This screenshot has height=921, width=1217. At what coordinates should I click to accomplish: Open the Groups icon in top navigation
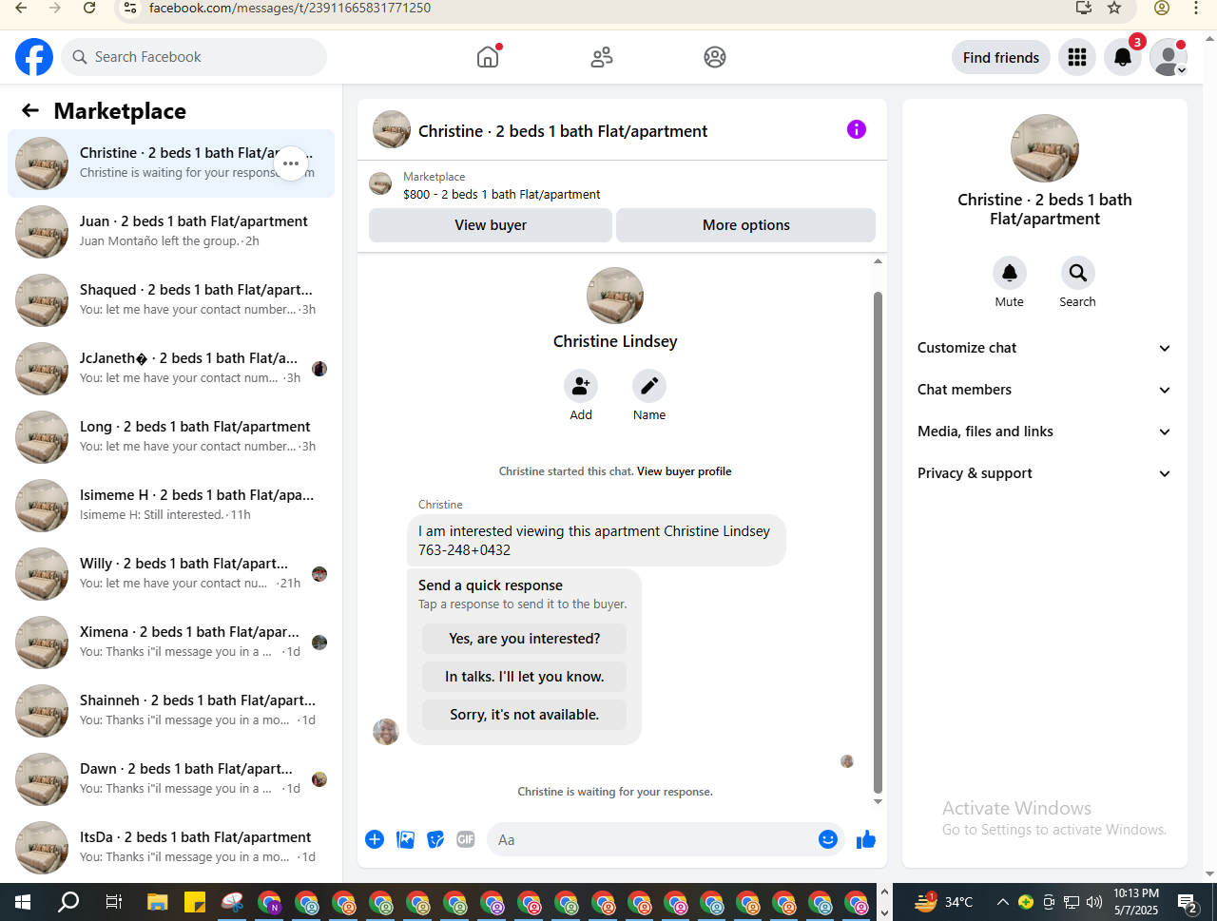pos(715,57)
